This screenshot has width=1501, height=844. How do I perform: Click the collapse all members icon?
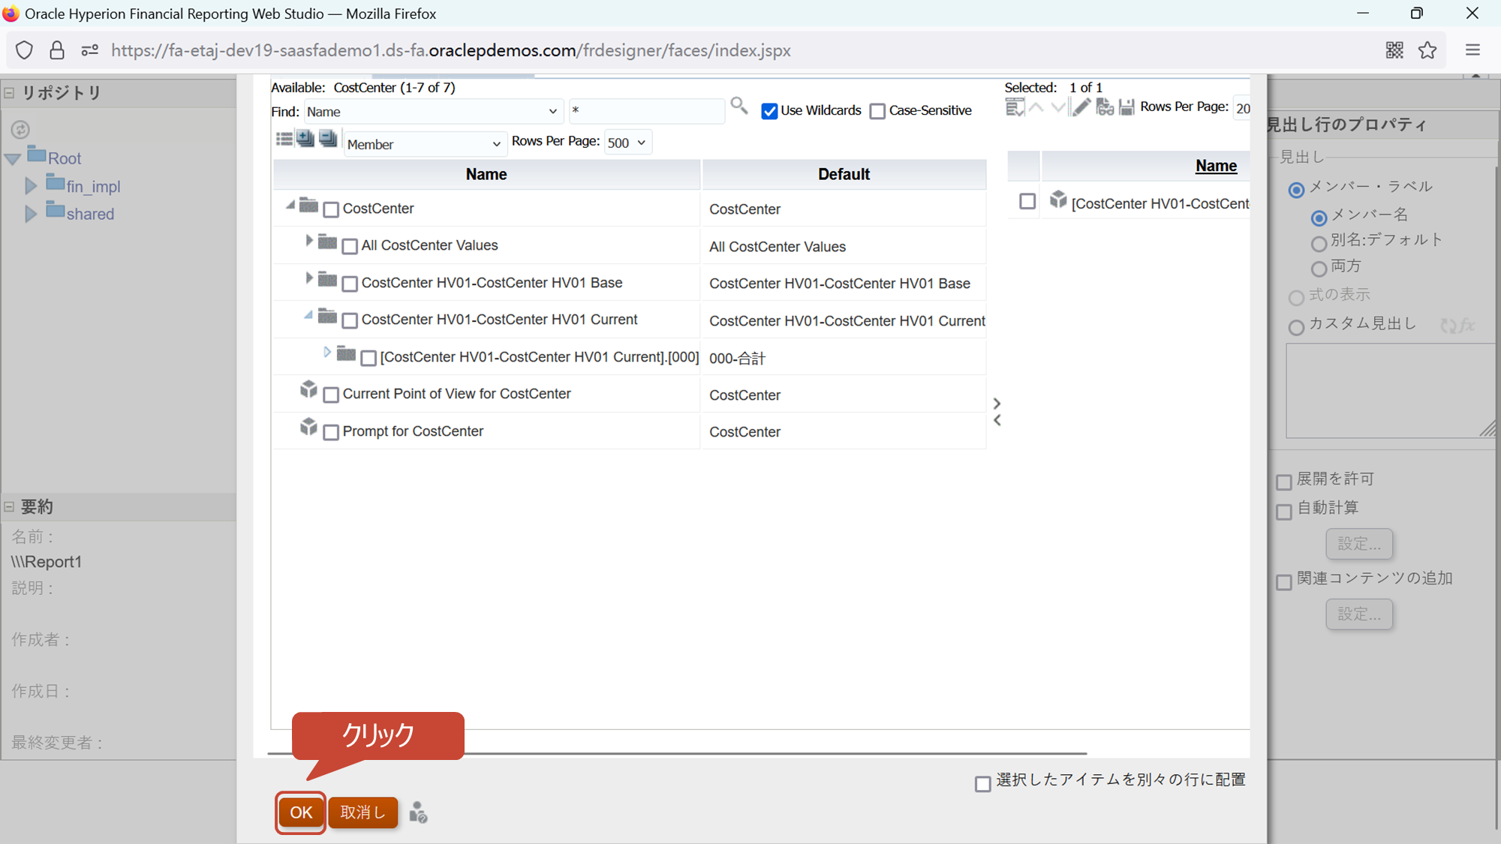point(328,139)
